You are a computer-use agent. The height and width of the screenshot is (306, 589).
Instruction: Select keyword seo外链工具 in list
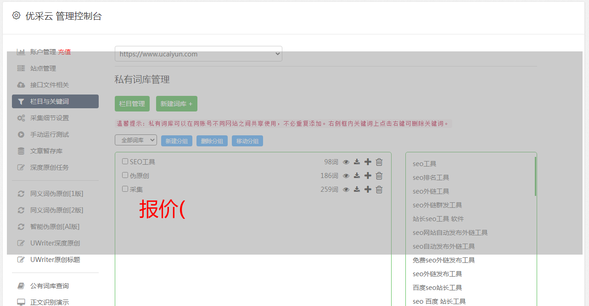coord(431,191)
